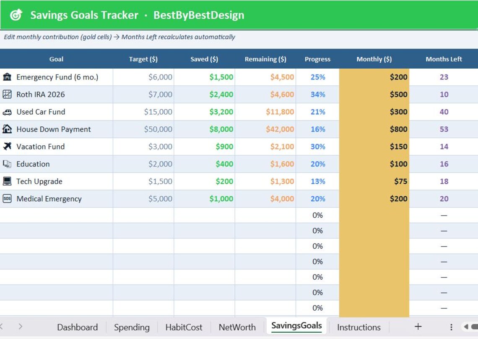
Task: Select the $200 monthly cell for Emergency Fund
Action: coord(374,77)
